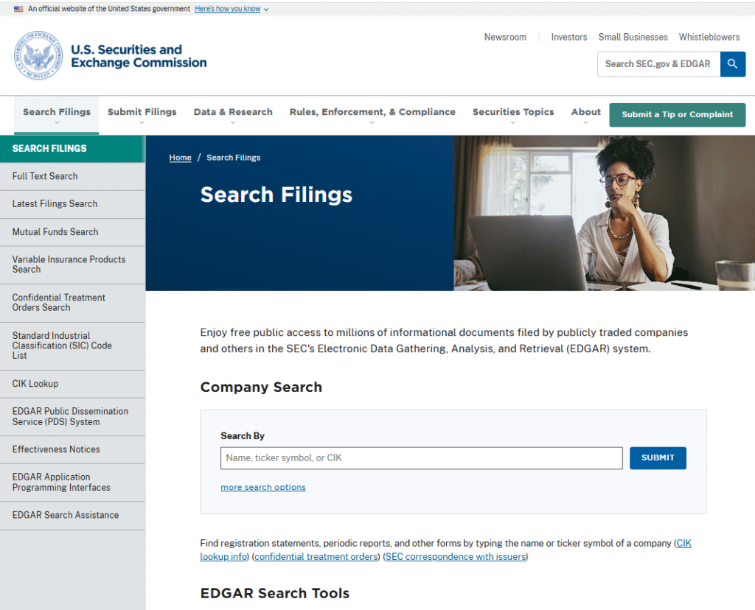Expand the Securities Topics menu
The height and width of the screenshot is (610, 755).
click(x=513, y=115)
